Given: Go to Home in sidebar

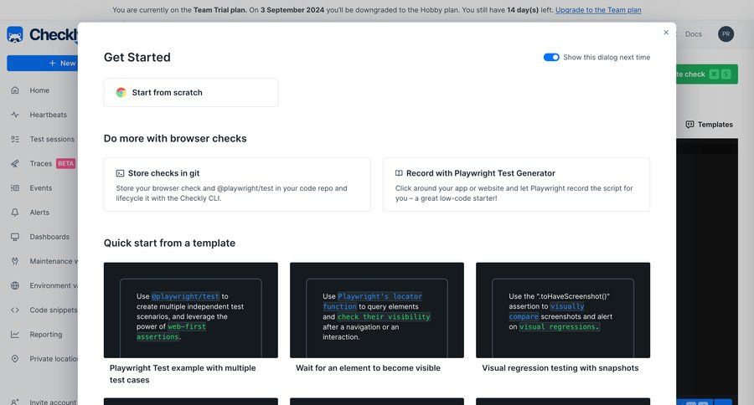Looking at the screenshot, I should 39,90.
